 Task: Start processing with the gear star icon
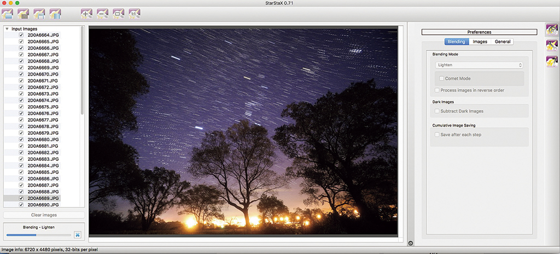552,30
